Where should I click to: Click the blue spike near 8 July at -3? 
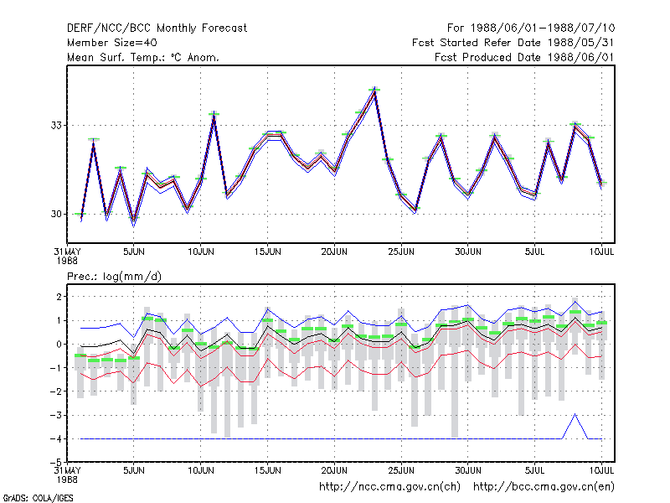pyautogui.click(x=575, y=415)
